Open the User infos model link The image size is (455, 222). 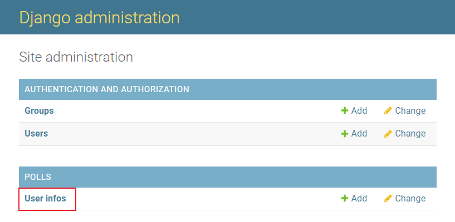[x=45, y=198]
